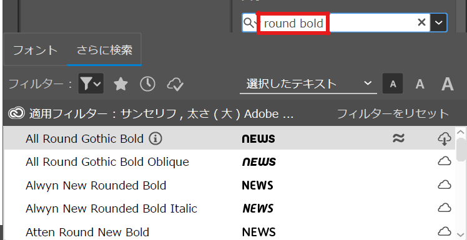This screenshot has height=240, width=467.
Task: Switch to the フォント tab
Action: (36, 50)
